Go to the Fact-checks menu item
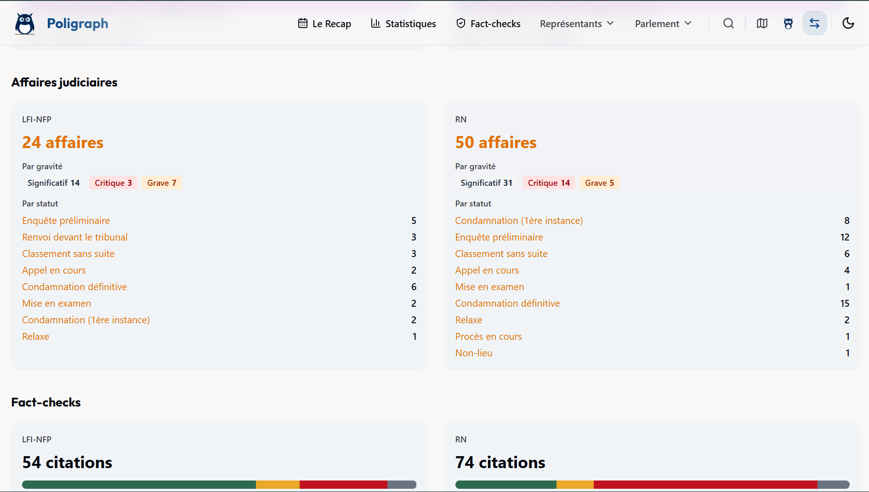This screenshot has width=869, height=492. tap(495, 23)
